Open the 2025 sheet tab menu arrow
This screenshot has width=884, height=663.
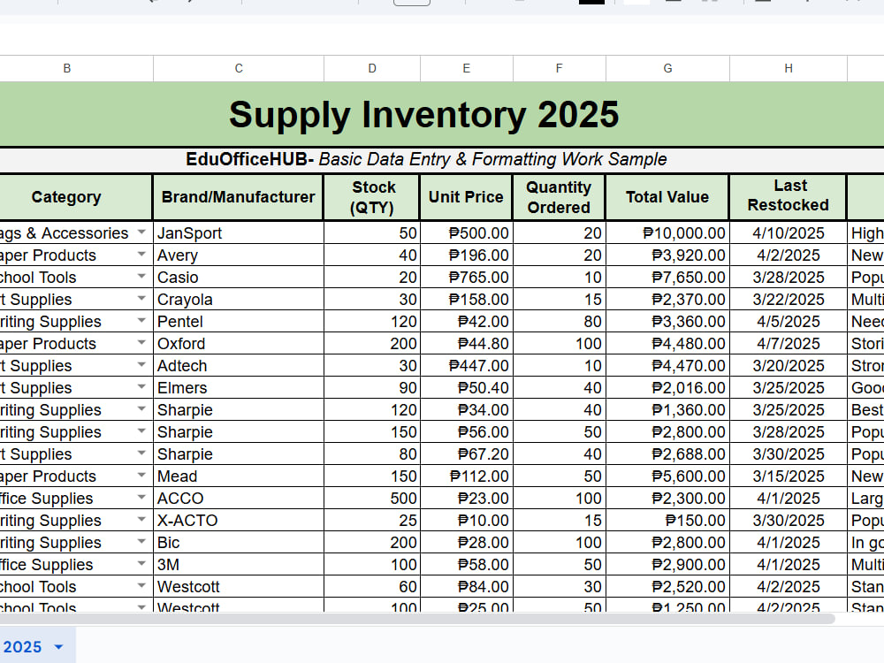tap(58, 647)
